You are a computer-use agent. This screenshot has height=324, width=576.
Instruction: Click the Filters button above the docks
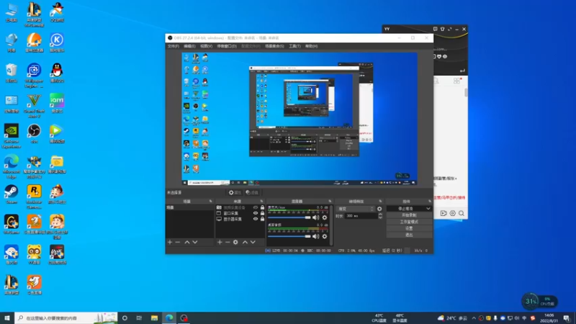click(252, 192)
